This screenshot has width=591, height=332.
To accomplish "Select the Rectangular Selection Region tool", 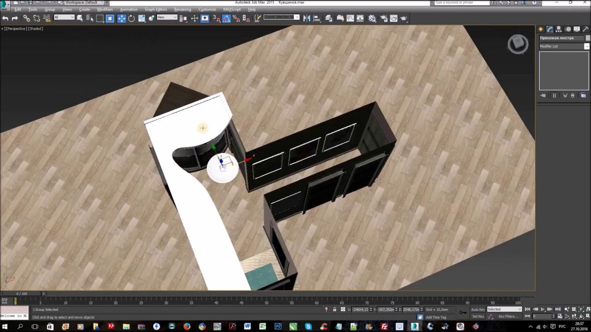I will 100,18.
